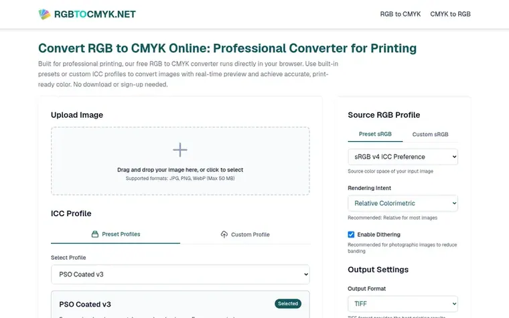The image size is (509, 318).
Task: Click the PSO Coated v3 card title
Action: (x=85, y=304)
